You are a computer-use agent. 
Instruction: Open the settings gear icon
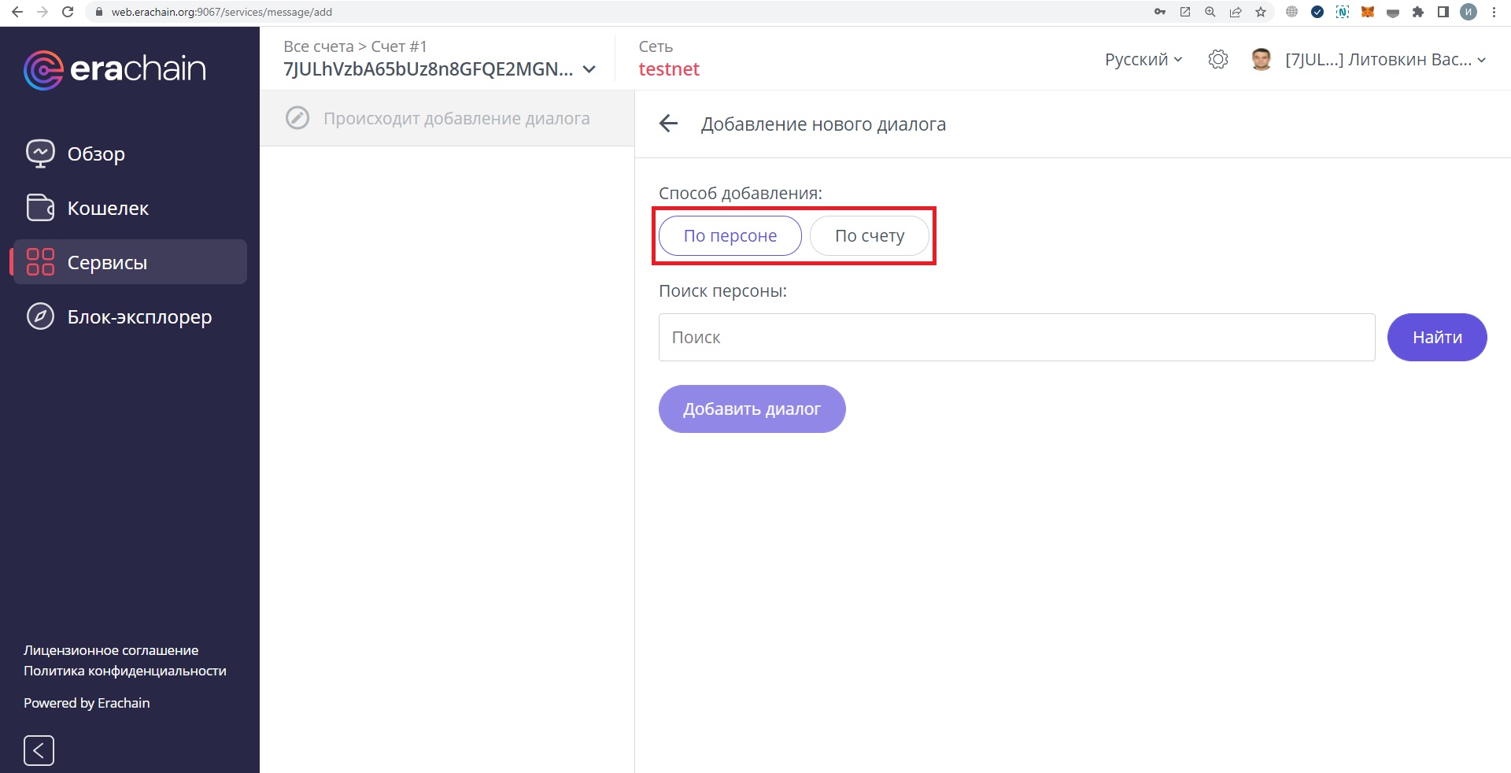click(1217, 60)
